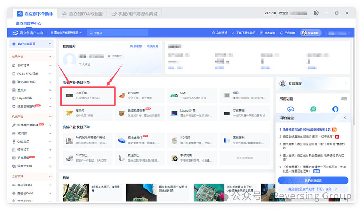Screen dimensions: 363x210
Task: Open the CNC加工 quick-order card
Action: click(x=87, y=158)
